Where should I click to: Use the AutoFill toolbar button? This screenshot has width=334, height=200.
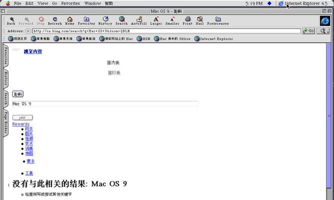click(139, 21)
